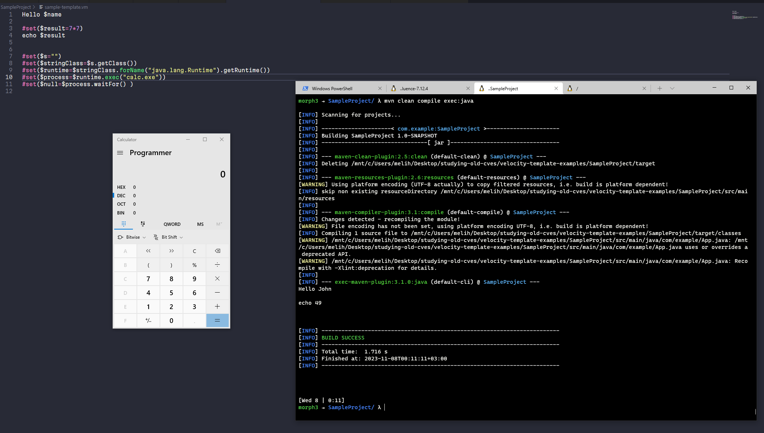Open the Calculator hamburger navigation menu

(x=120, y=153)
